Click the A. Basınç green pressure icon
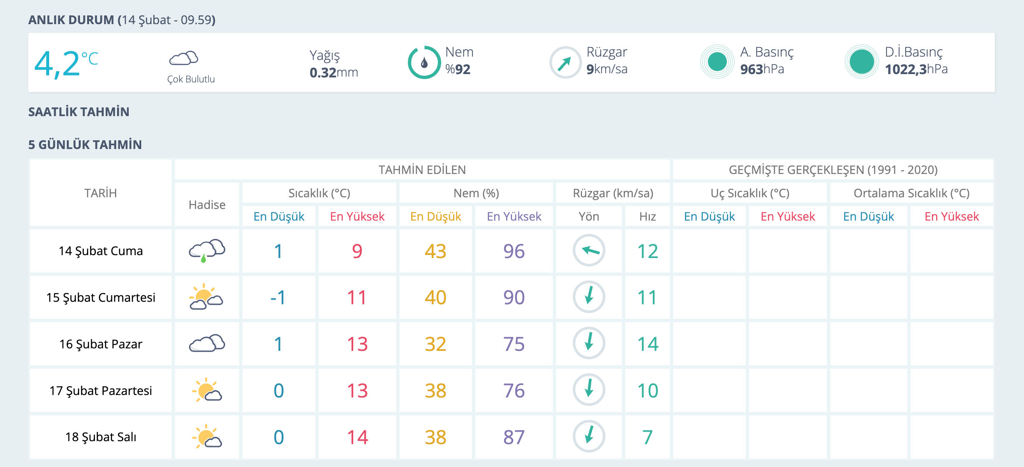The height and width of the screenshot is (467, 1024). [x=717, y=62]
